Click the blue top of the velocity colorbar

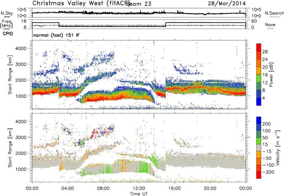click(x=259, y=120)
